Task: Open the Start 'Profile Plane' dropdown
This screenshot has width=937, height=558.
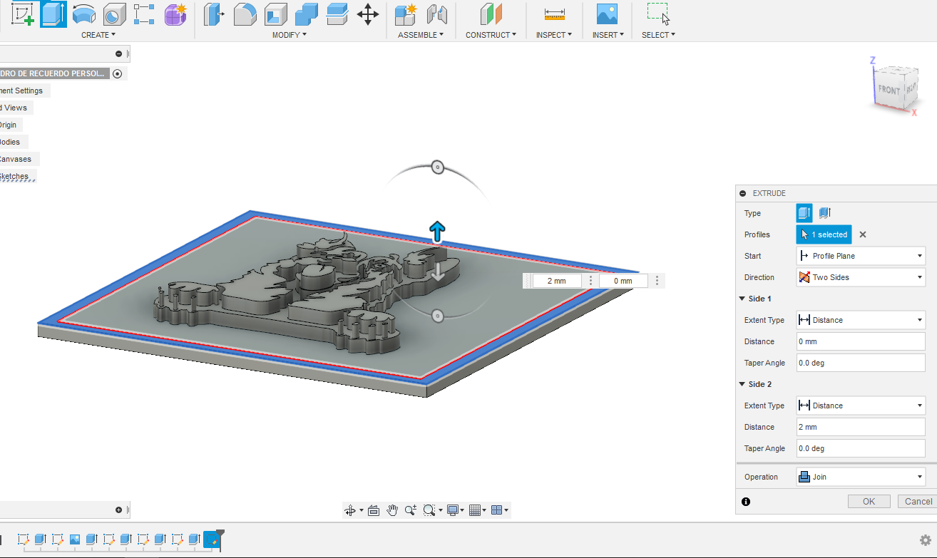Action: click(861, 256)
